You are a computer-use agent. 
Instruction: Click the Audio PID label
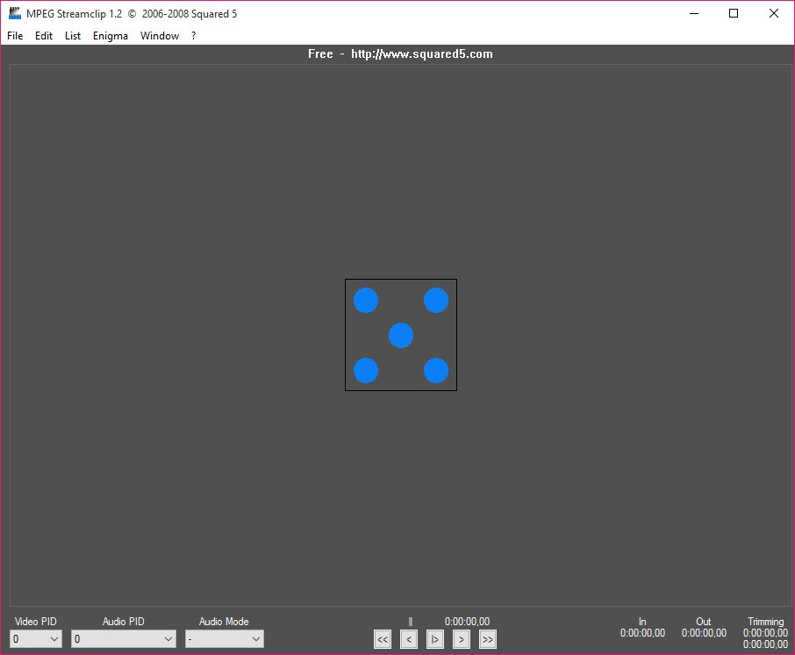[123, 622]
